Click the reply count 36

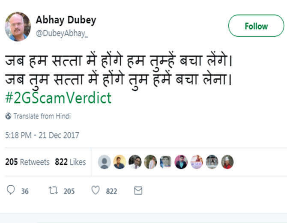25,191
